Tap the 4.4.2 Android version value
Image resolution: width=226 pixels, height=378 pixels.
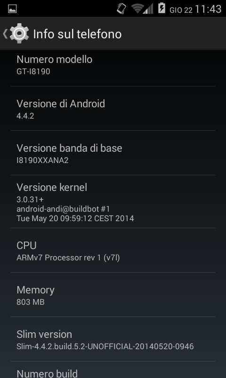(25, 116)
